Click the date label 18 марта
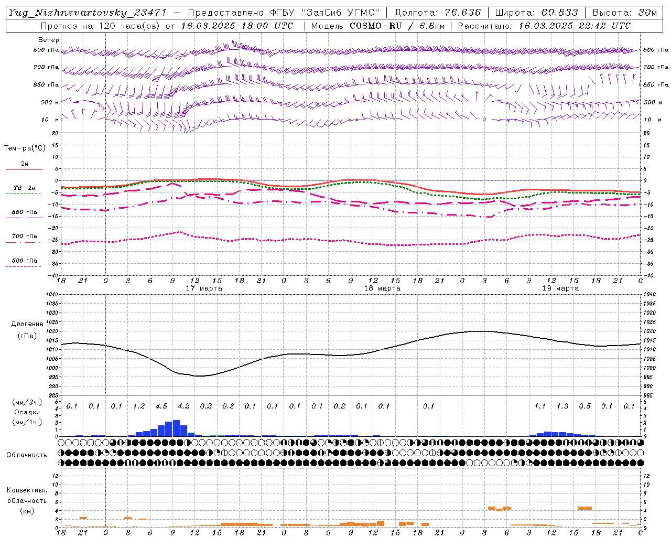Screen dimensions: 671x537 click(382, 288)
